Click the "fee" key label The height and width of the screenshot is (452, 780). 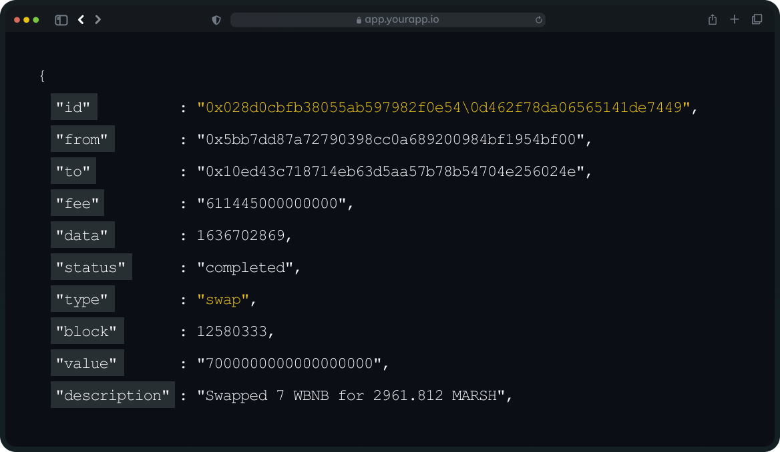(x=77, y=203)
